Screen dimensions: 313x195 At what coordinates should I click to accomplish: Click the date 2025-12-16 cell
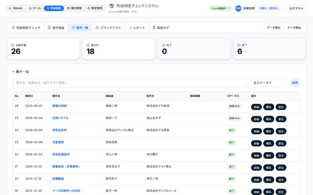33,179
